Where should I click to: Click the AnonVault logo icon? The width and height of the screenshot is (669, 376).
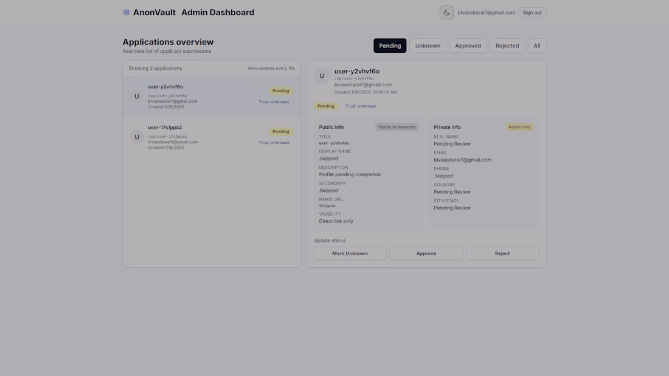127,12
